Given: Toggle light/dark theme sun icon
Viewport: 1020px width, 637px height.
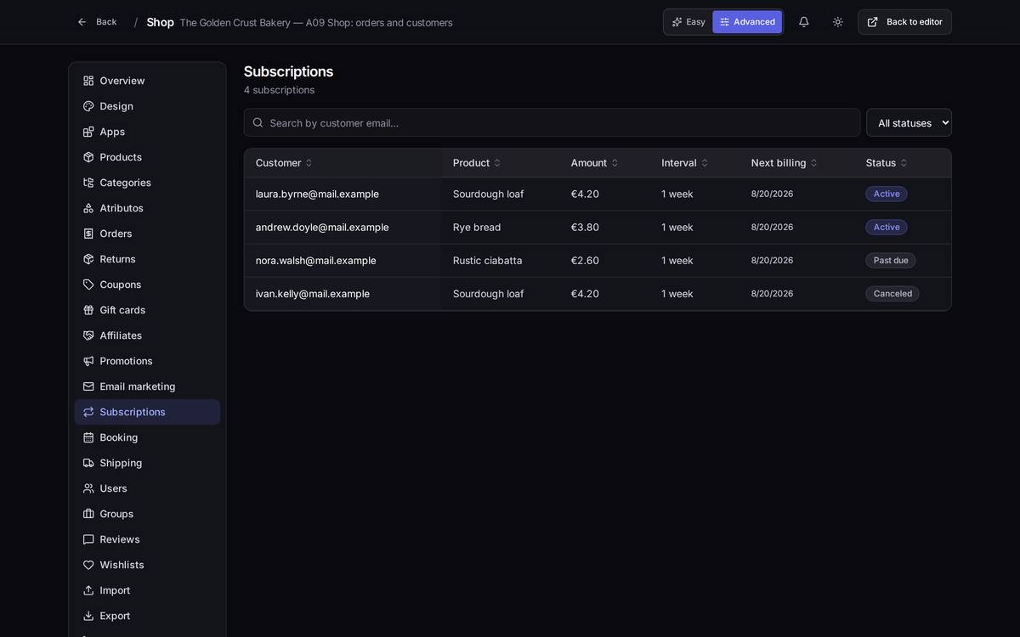Looking at the screenshot, I should coord(838,22).
